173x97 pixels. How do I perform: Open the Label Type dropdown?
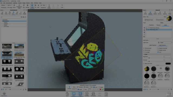coord(166,43)
